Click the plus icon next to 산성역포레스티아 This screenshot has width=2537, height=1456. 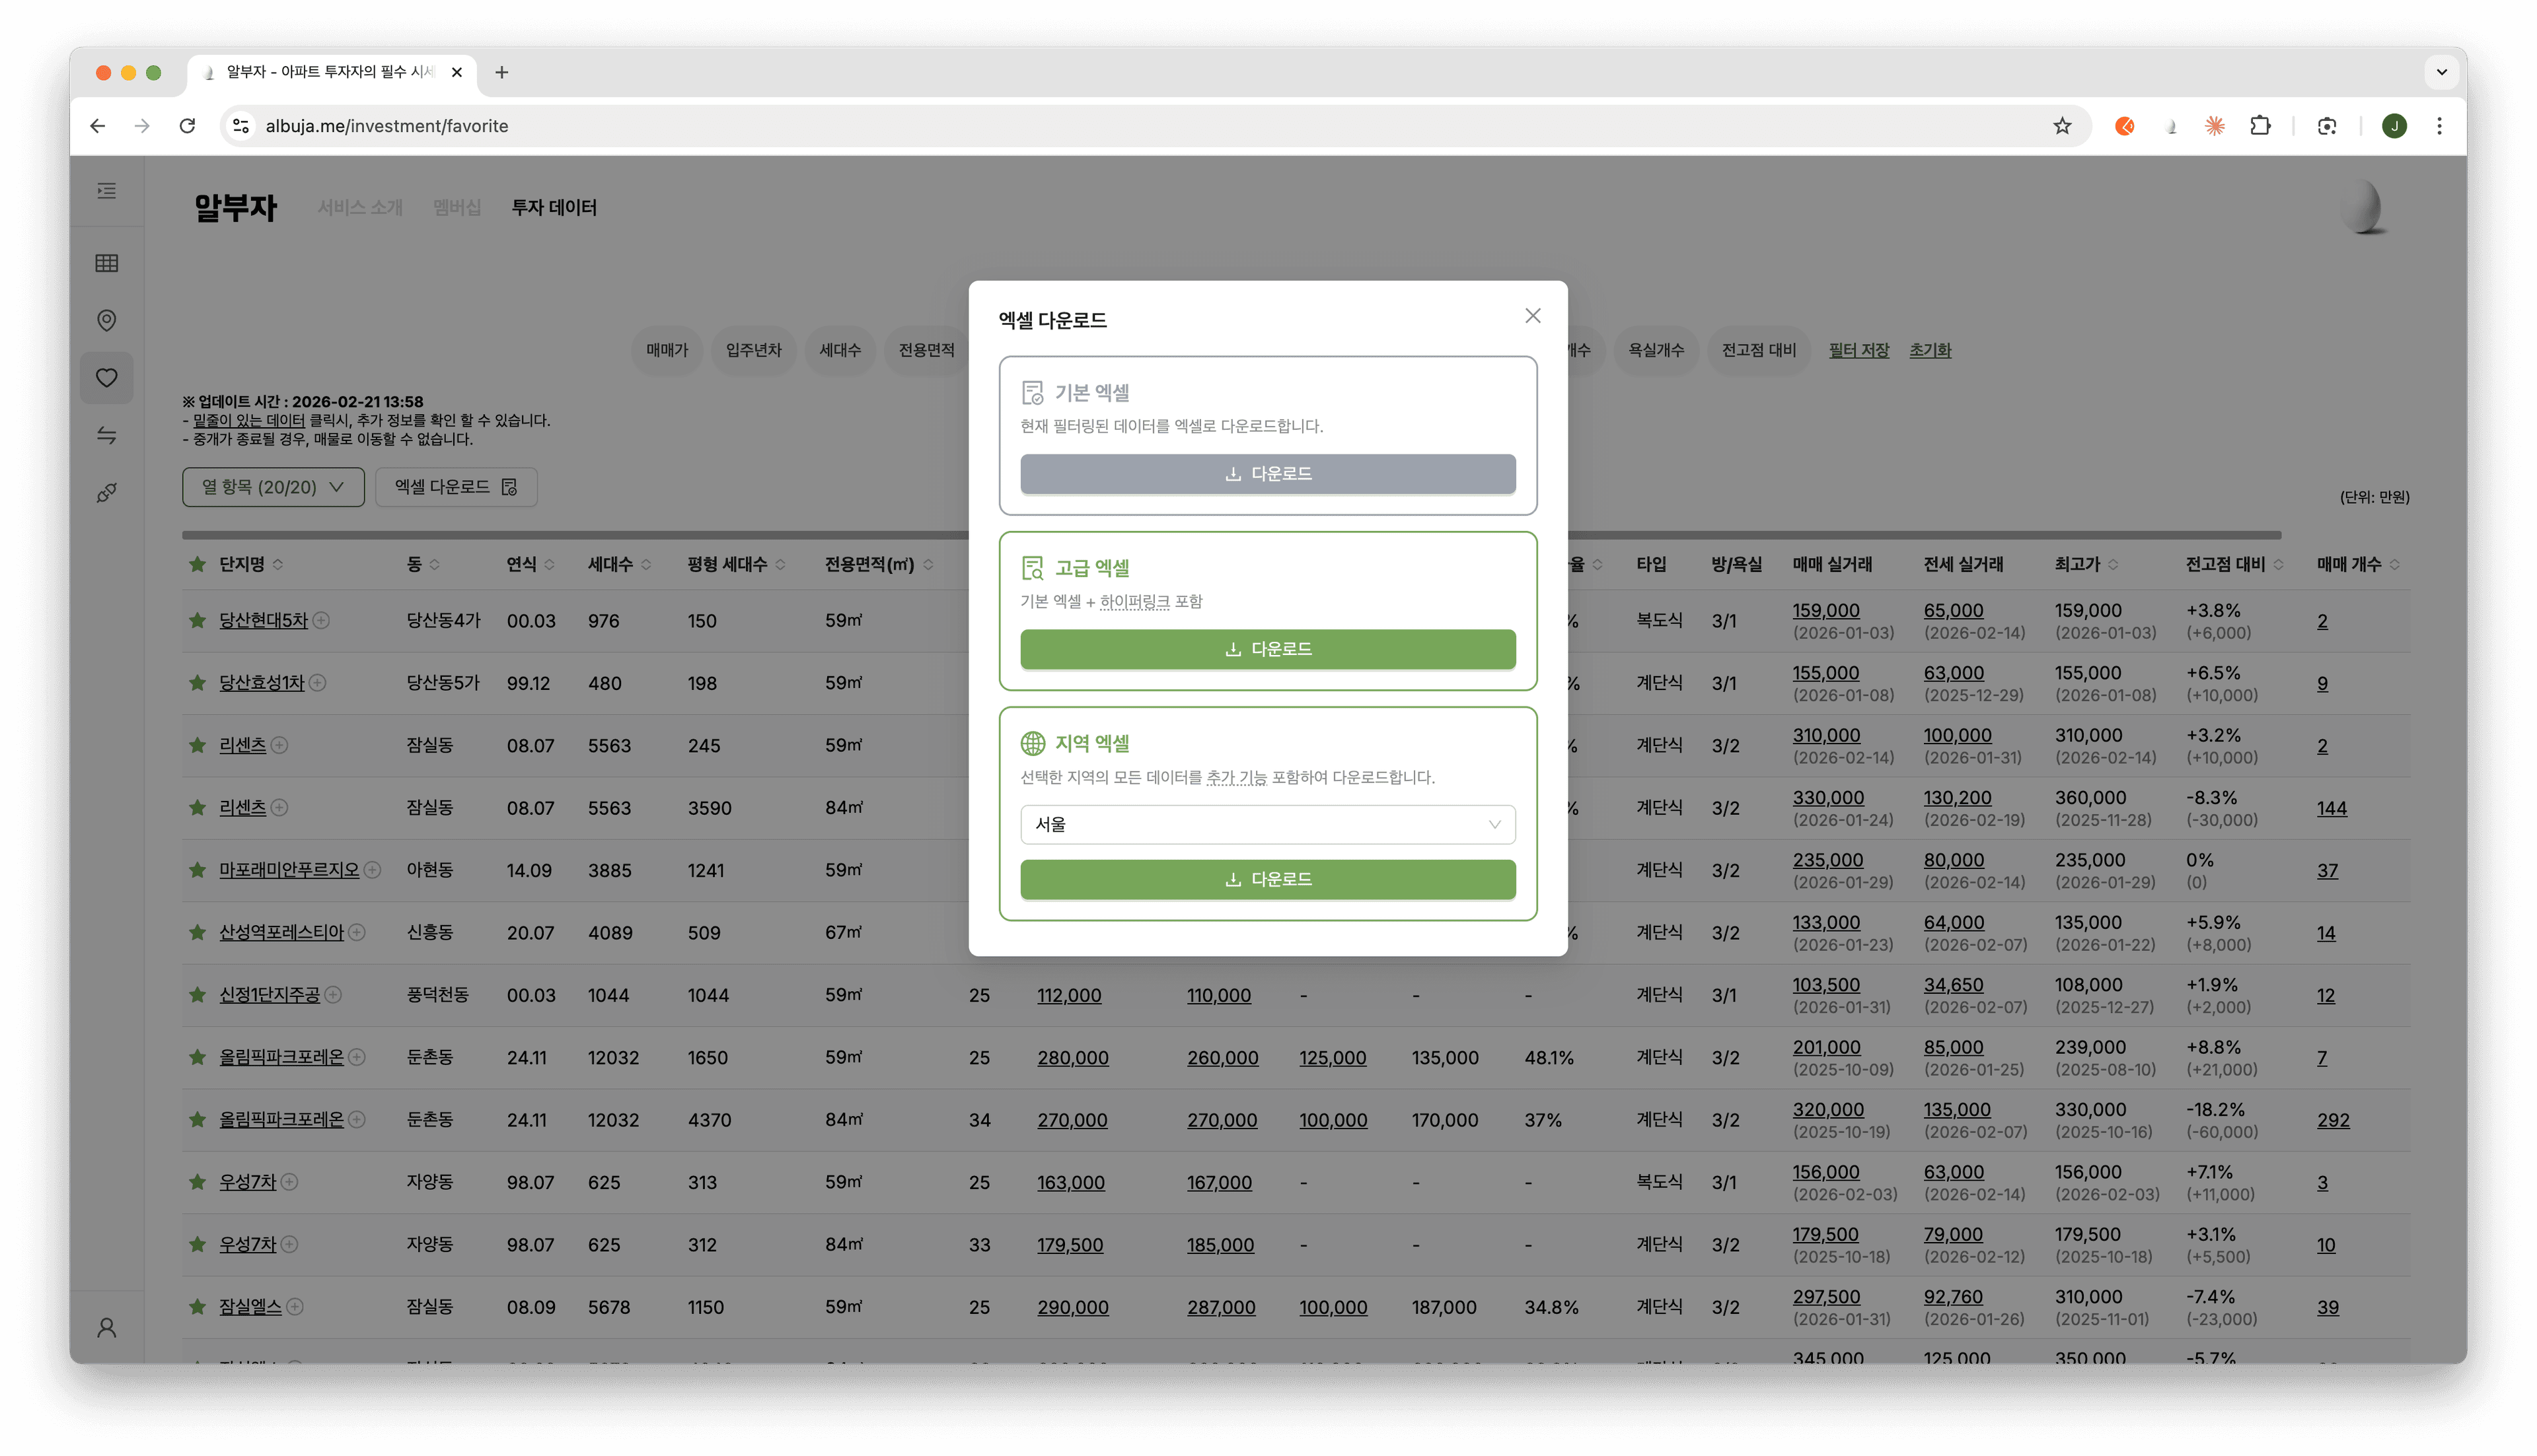(356, 932)
